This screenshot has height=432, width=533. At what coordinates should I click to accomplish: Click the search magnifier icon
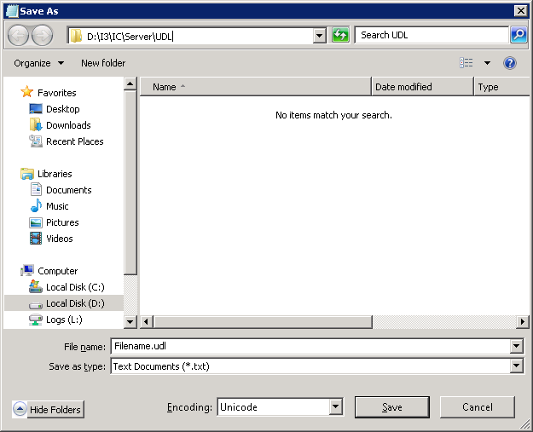tap(519, 35)
